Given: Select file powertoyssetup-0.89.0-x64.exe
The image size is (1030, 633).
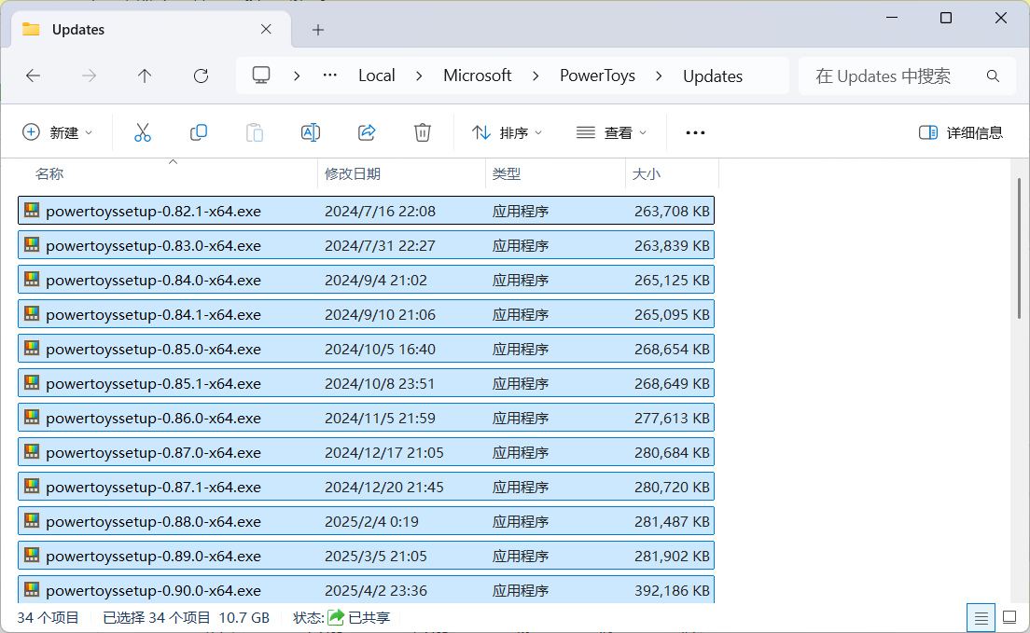Looking at the screenshot, I should (x=367, y=556).
